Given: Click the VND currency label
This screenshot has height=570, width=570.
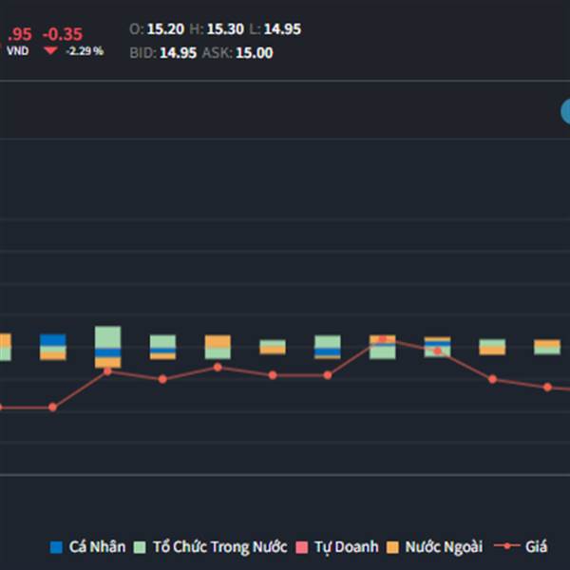Looking at the screenshot, I should click(17, 50).
